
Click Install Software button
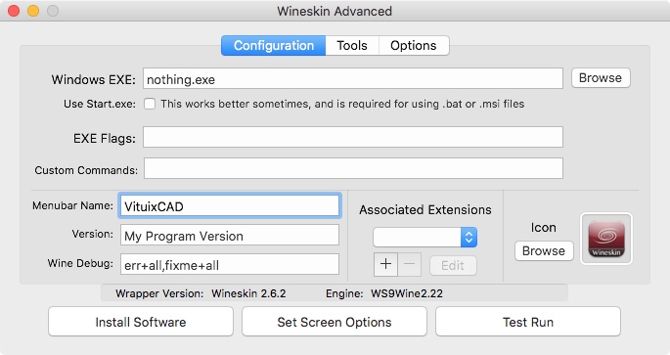coord(141,322)
